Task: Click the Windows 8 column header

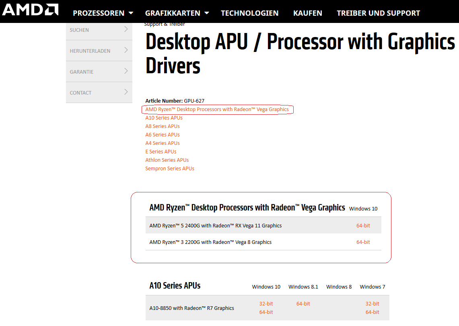Action: [339, 287]
